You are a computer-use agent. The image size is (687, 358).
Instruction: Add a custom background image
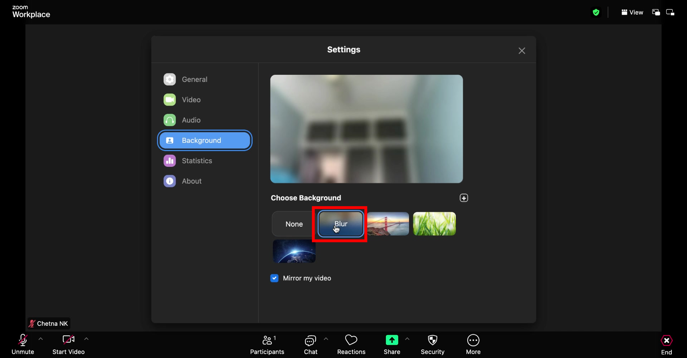pyautogui.click(x=463, y=198)
